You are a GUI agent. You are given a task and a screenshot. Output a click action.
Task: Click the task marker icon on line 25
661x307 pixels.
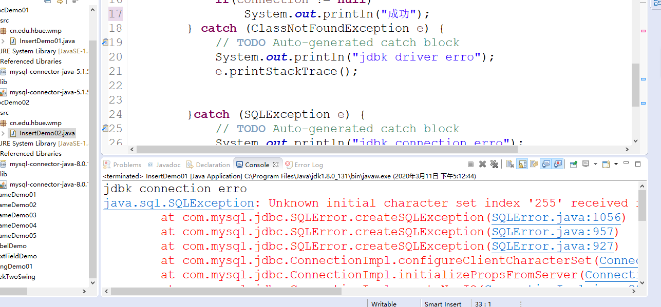point(105,129)
